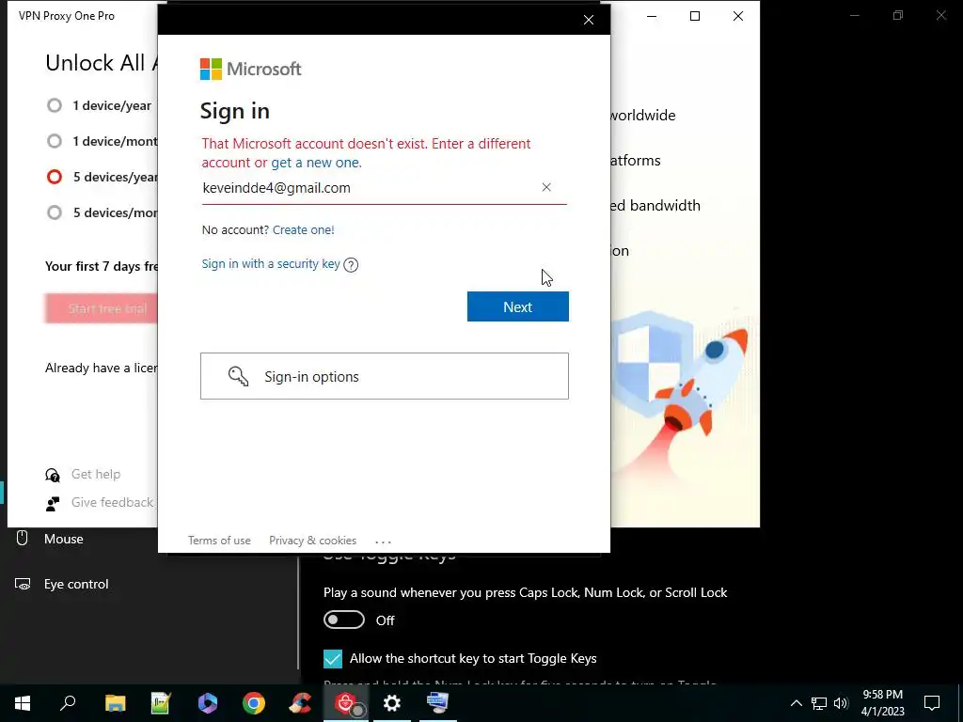Open the green notepad app in taskbar
Screen dimensions: 963x722
[x=161, y=703]
